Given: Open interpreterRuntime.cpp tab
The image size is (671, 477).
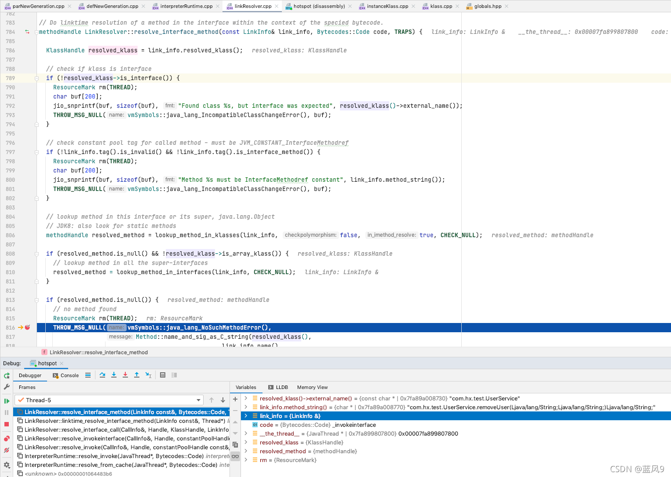Looking at the screenshot, I should pyautogui.click(x=186, y=6).
